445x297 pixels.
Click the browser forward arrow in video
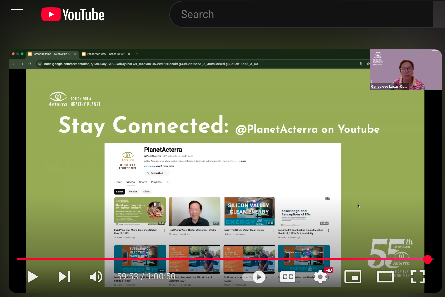(x=22, y=64)
